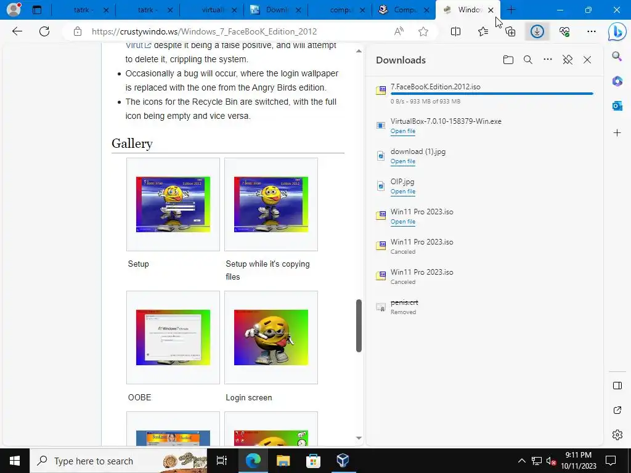
Task: Add a sidebar app with plus icon
Action: [617, 133]
